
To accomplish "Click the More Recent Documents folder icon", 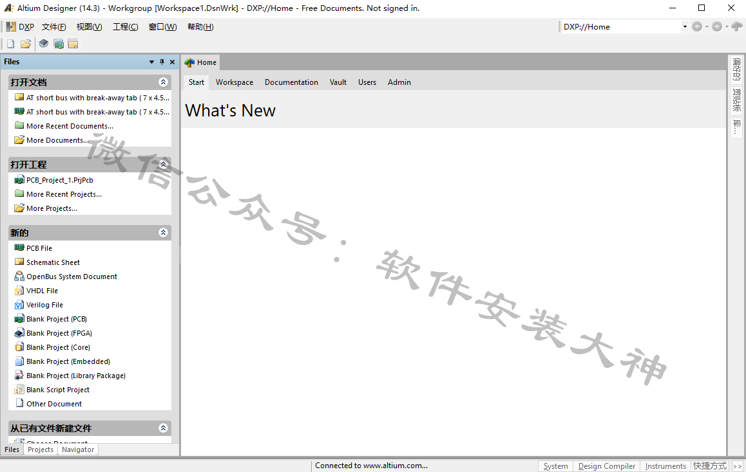I will point(19,125).
